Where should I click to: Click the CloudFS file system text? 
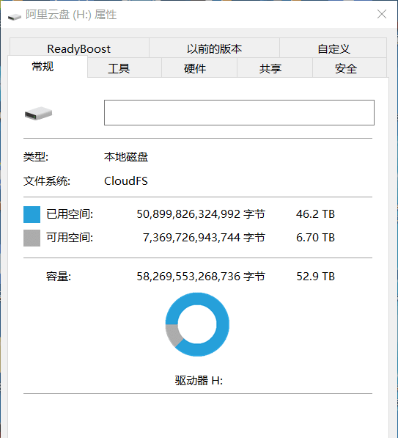[x=126, y=181]
